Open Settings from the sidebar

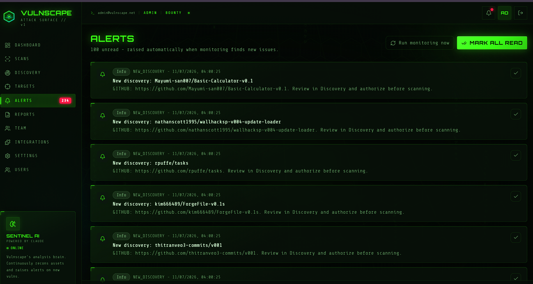38,156
